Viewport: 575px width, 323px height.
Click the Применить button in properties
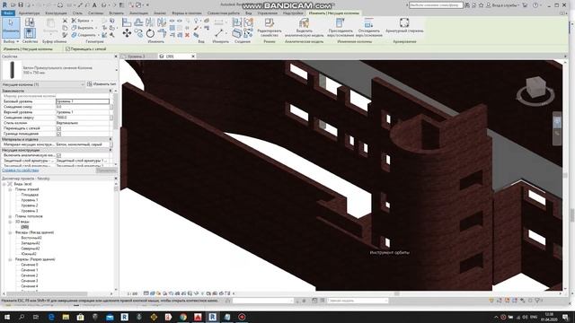coord(106,170)
